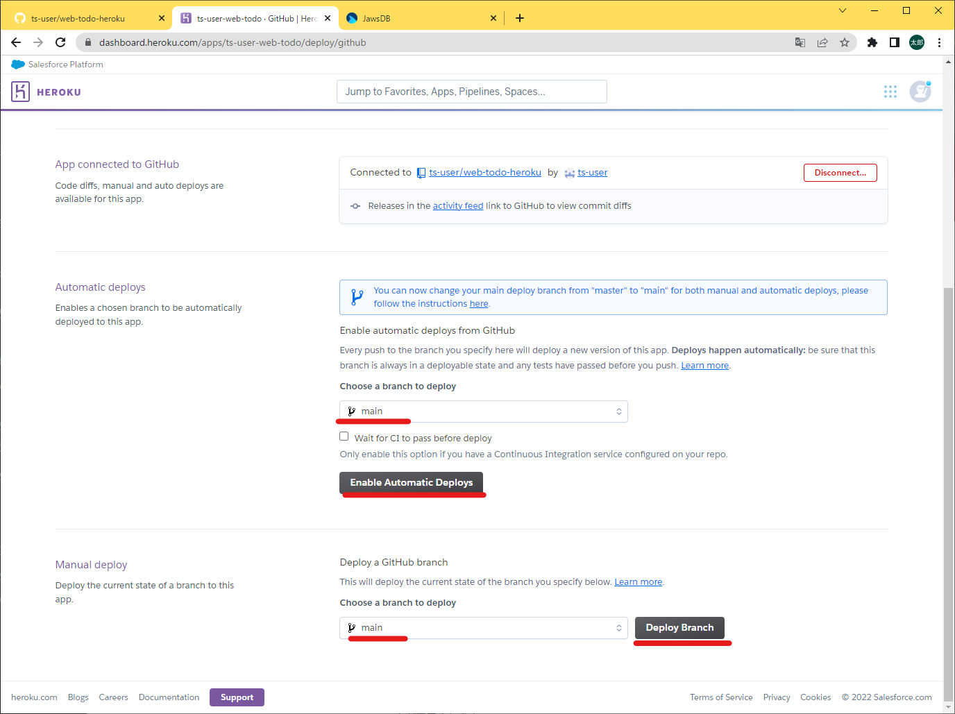Screen dimensions: 955x714
Task: Open a new browser tab
Action: coord(520,18)
